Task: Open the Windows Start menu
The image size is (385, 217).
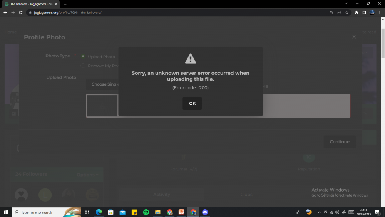Action: click(x=6, y=212)
